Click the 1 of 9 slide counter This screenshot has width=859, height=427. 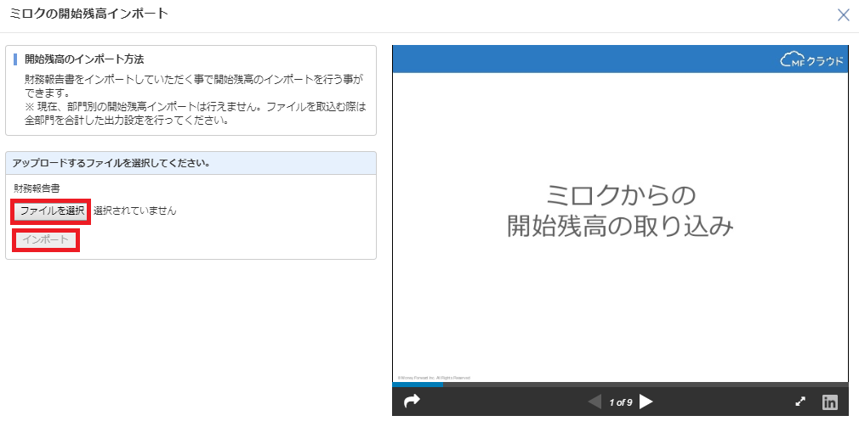pyautogui.click(x=621, y=403)
